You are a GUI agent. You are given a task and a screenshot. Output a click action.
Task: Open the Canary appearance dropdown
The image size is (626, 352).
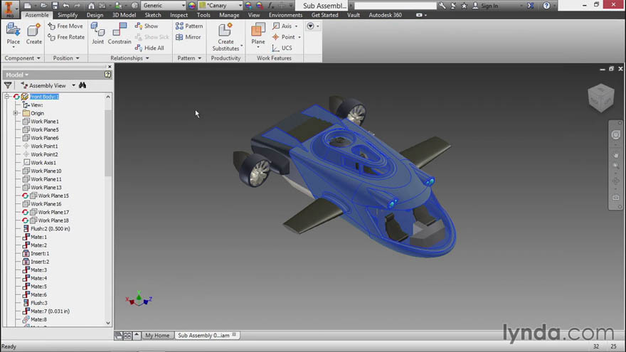[221, 6]
